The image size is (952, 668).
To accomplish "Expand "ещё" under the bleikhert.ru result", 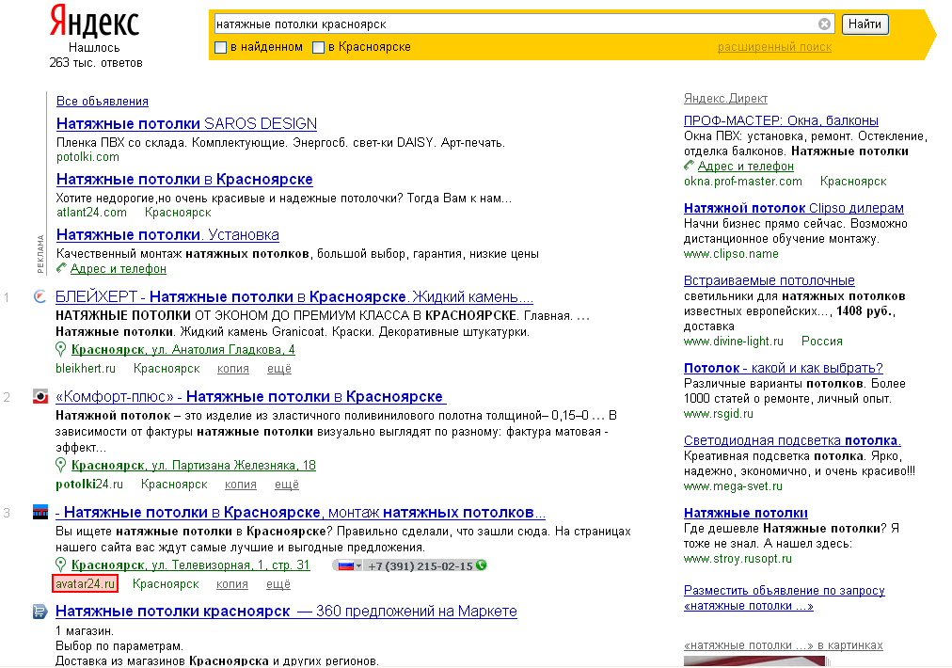I will pos(279,369).
